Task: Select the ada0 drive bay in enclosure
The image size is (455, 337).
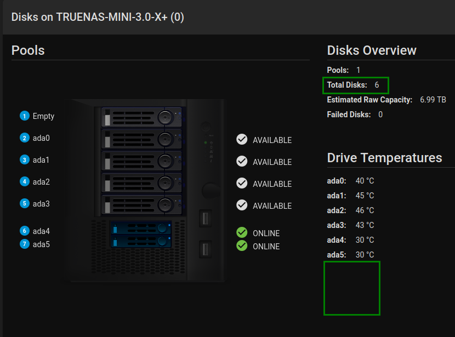Action: (x=141, y=139)
